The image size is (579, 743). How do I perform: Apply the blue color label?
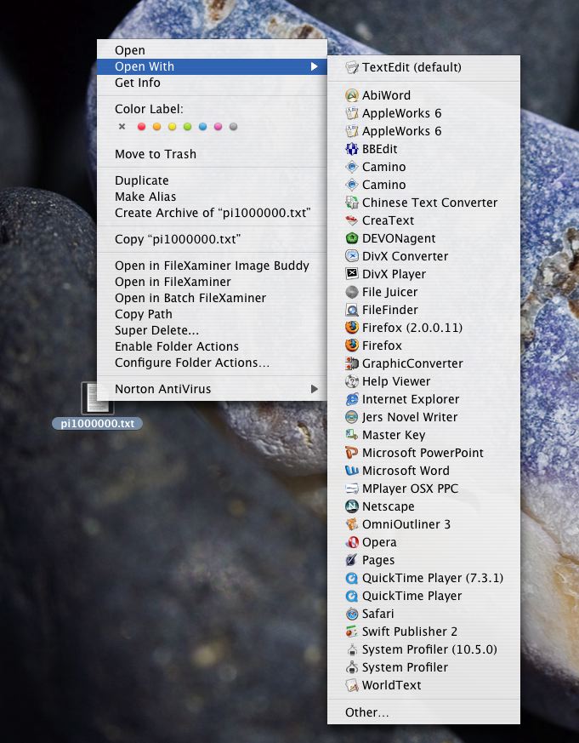coord(202,127)
